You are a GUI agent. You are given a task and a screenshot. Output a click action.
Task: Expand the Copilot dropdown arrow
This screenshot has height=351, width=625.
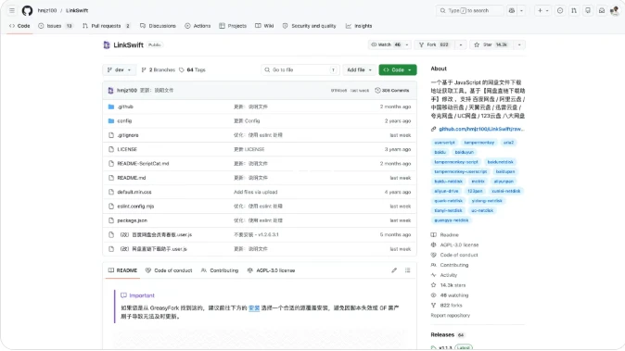coord(521,10)
